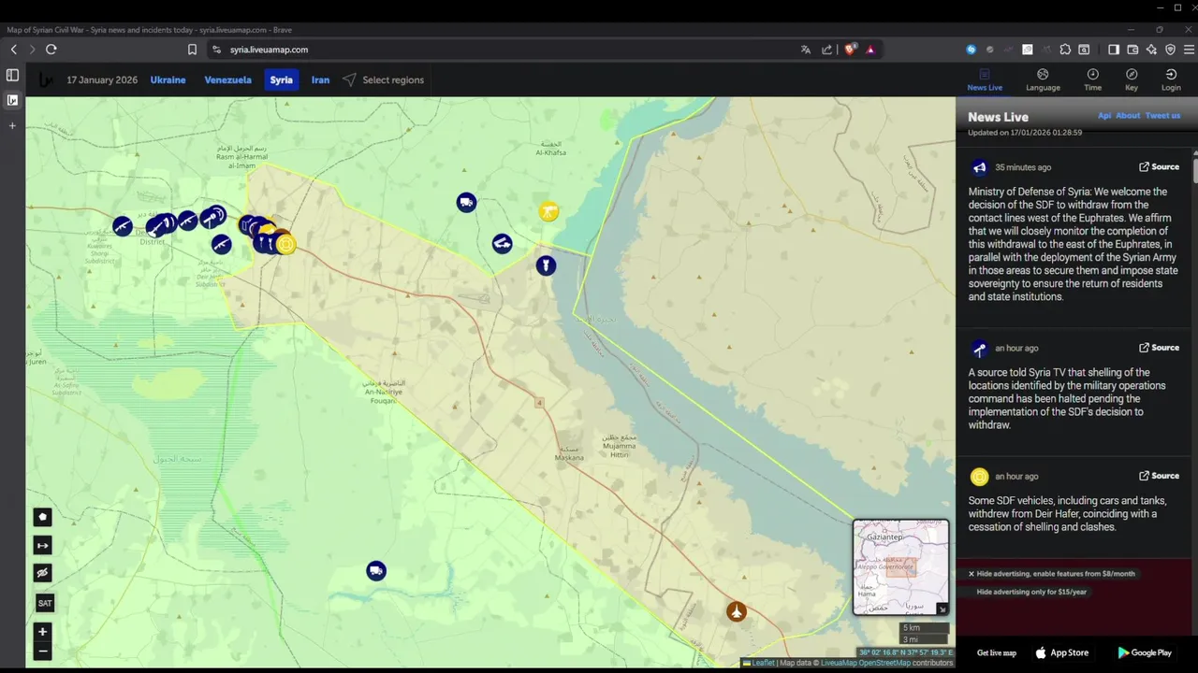Open the Api link
The height and width of the screenshot is (673, 1198).
[1104, 116]
